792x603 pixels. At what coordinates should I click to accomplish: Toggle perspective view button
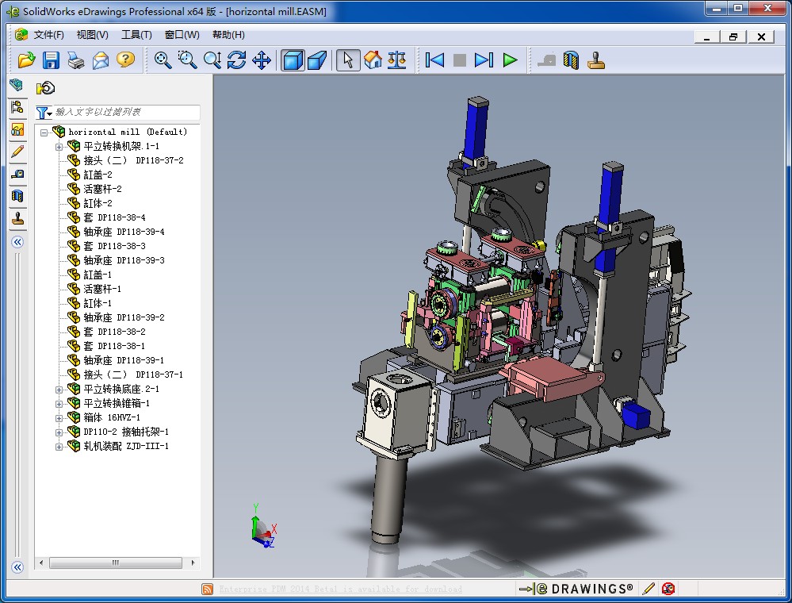[x=318, y=60]
